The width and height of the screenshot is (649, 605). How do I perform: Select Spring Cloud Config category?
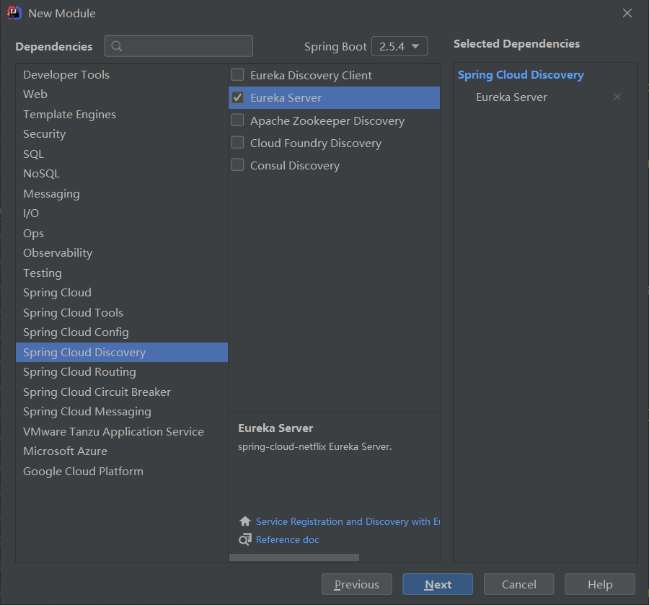pos(76,332)
